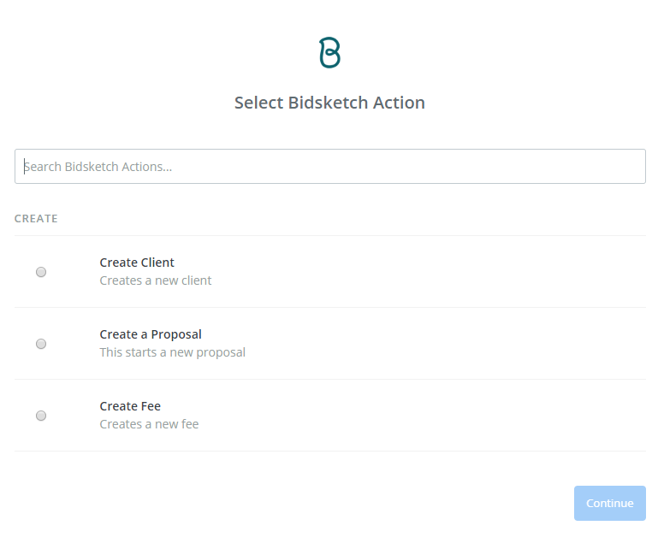The image size is (658, 549).
Task: Click the Create Client title text
Action: pyautogui.click(x=137, y=263)
